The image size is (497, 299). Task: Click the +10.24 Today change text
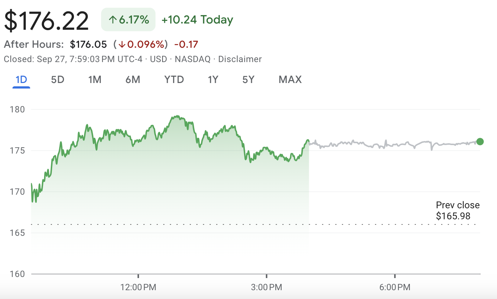(x=197, y=20)
